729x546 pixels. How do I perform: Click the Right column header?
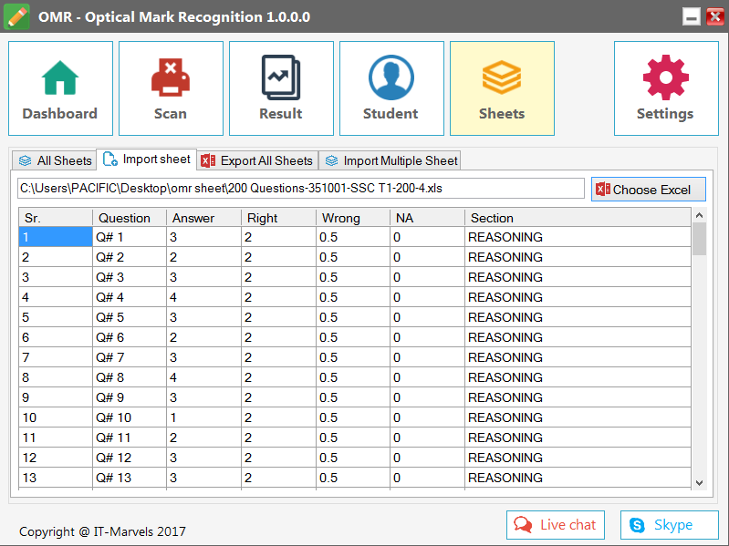[279, 218]
